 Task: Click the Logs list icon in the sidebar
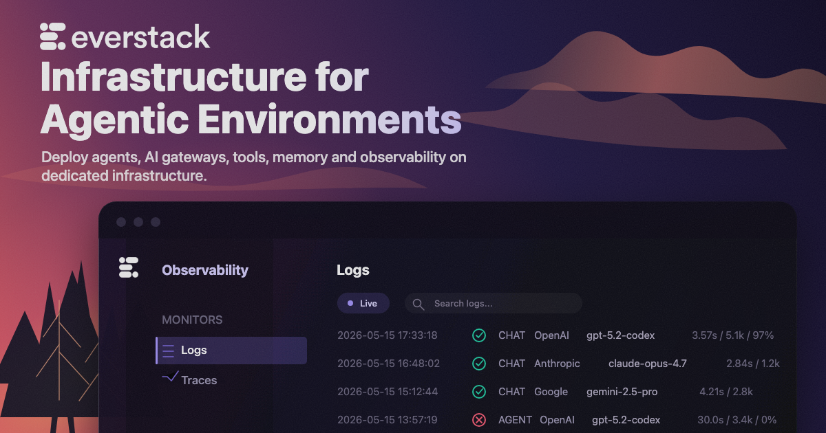(168, 351)
